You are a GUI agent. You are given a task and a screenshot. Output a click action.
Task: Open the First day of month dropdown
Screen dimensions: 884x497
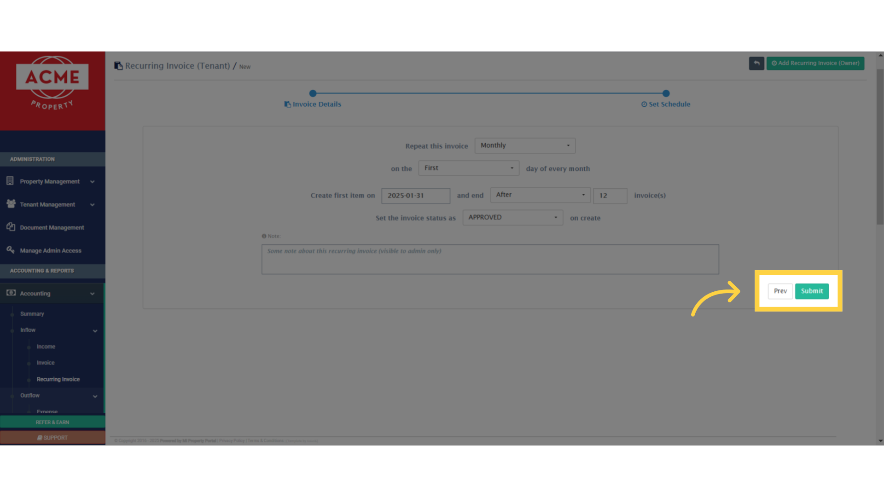468,168
